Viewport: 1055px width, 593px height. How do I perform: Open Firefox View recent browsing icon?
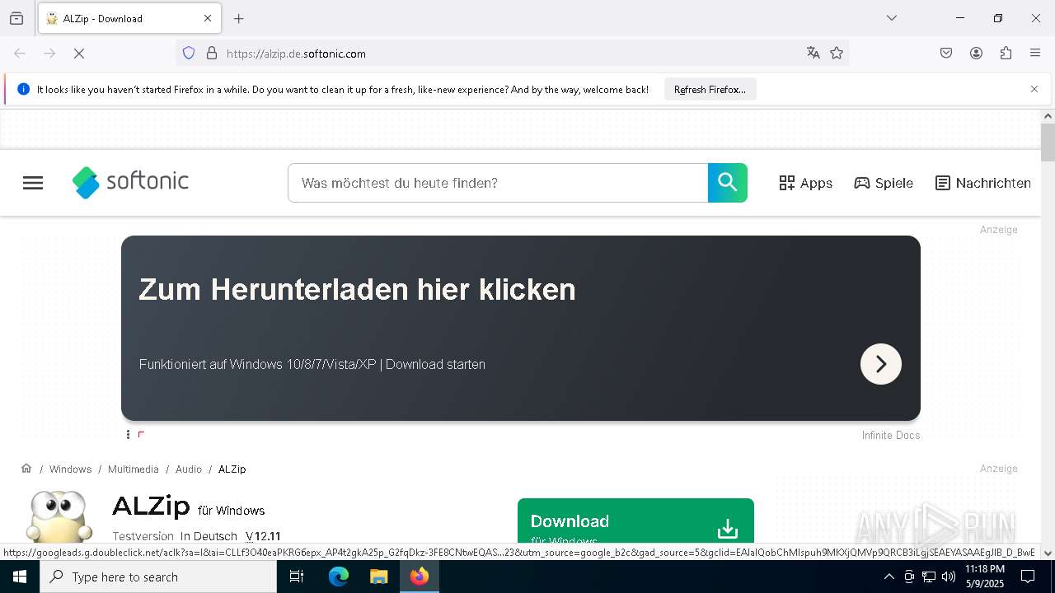tap(16, 18)
